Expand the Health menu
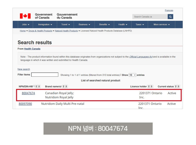This screenshot has width=196, height=145. tap(123, 25)
